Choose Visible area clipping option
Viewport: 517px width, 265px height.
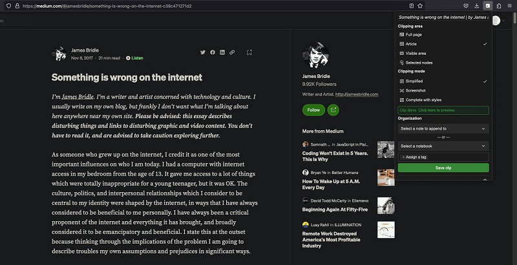(416, 53)
